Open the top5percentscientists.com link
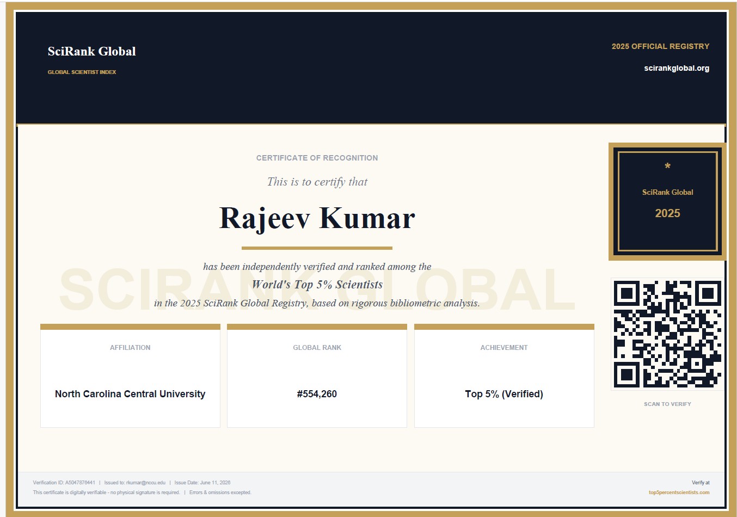 click(x=679, y=493)
